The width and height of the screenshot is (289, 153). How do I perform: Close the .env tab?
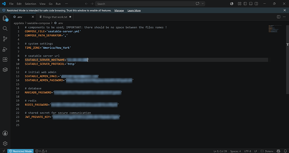point(33,17)
